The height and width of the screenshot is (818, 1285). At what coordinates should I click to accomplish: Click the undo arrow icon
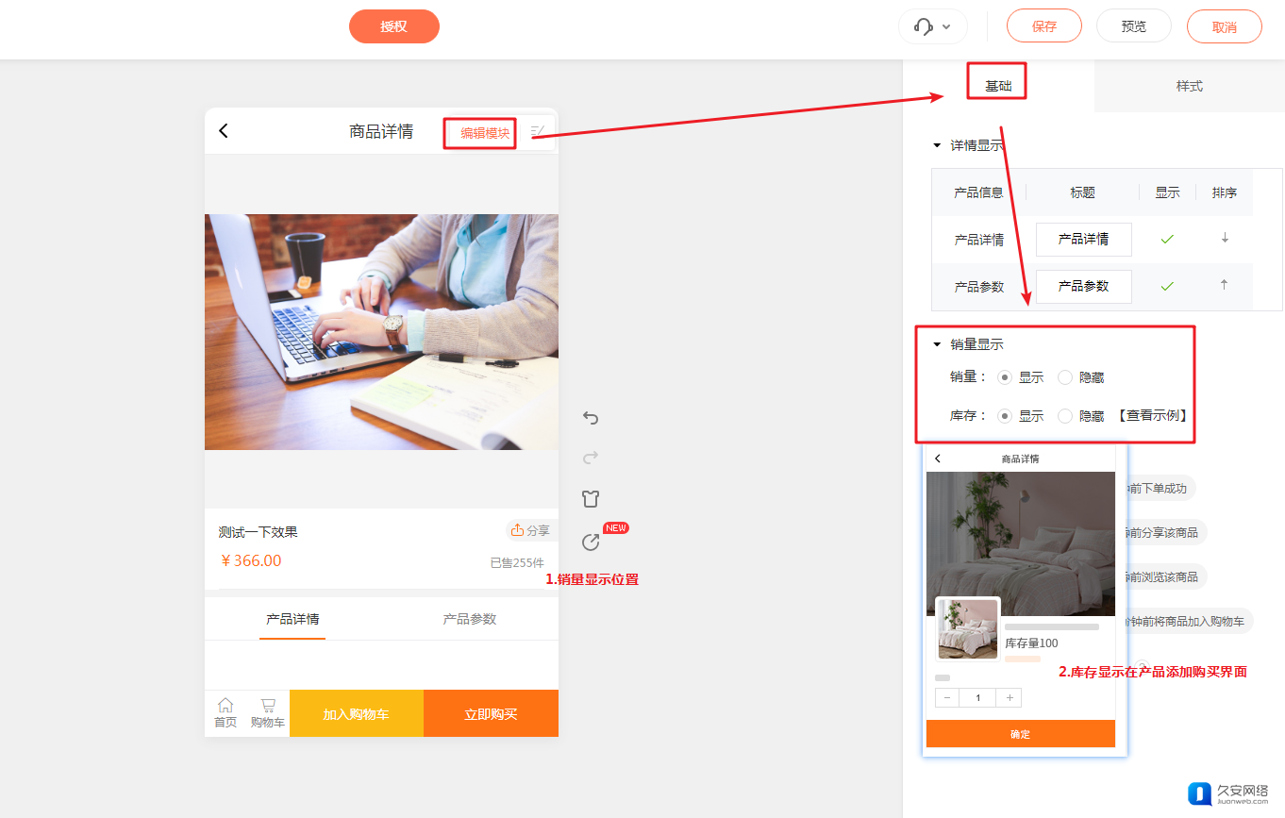click(x=591, y=418)
